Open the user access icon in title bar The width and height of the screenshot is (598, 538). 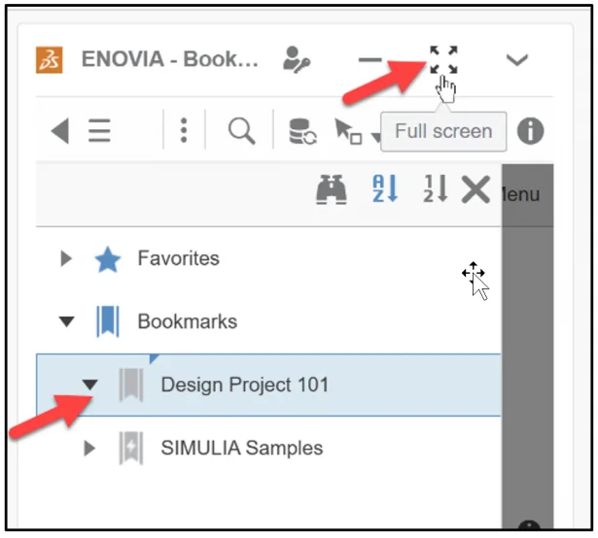(296, 59)
